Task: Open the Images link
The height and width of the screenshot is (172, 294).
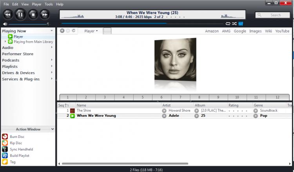Action: coord(255,31)
